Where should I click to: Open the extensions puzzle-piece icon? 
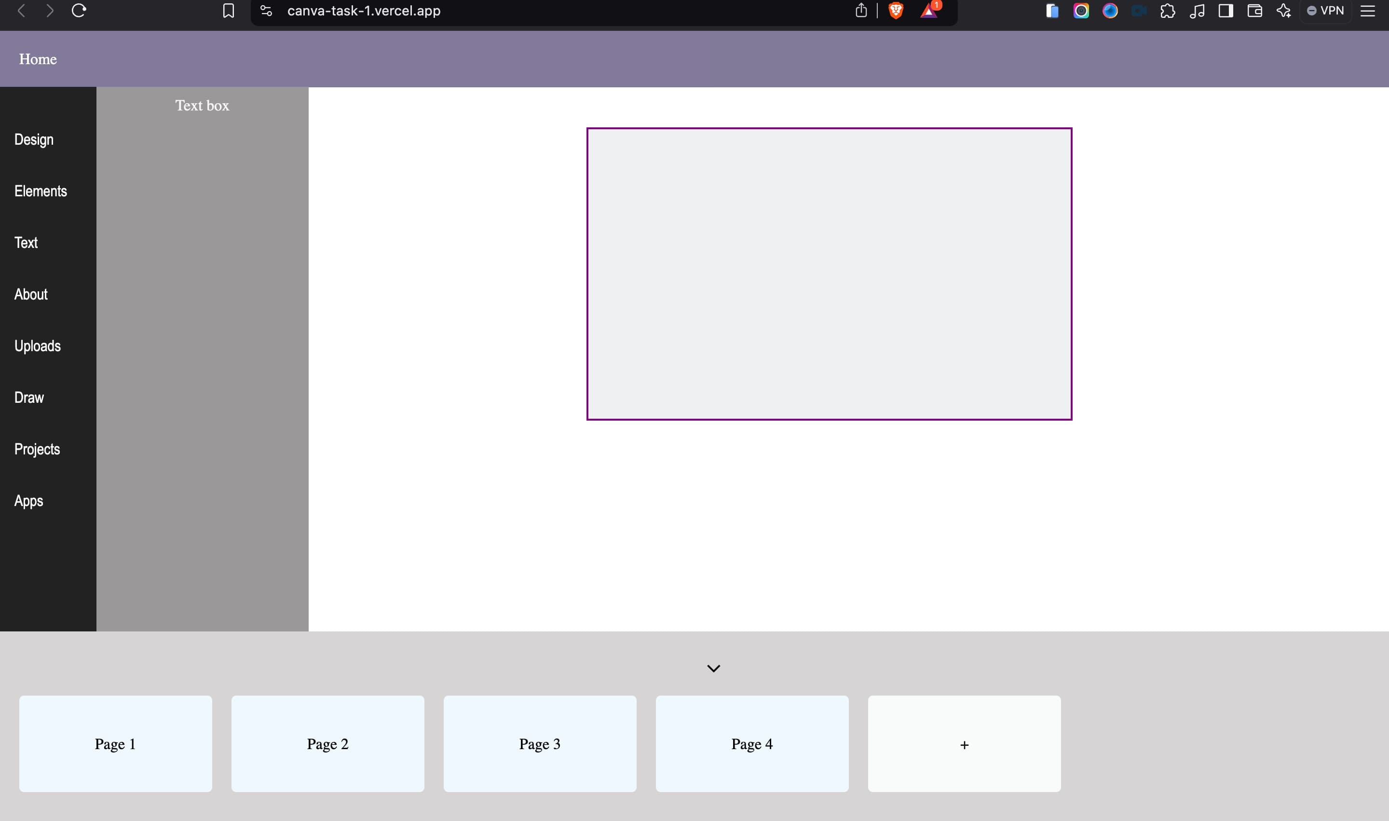point(1168,11)
